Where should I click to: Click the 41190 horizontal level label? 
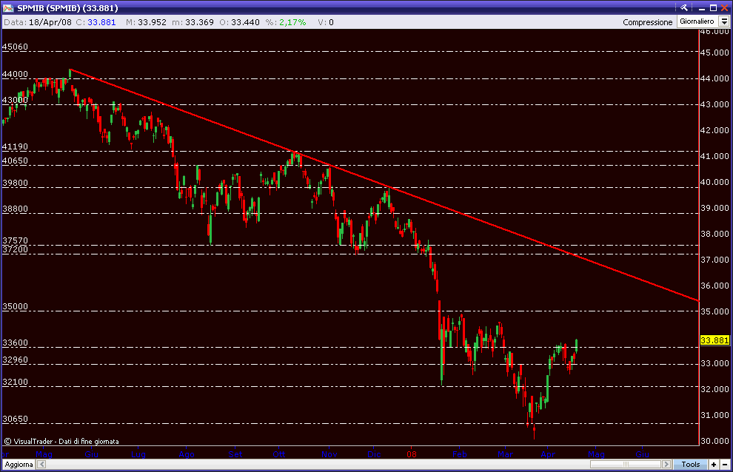15,147
